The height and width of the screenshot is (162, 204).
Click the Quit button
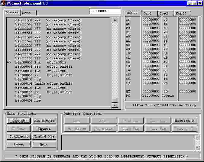[44, 144]
